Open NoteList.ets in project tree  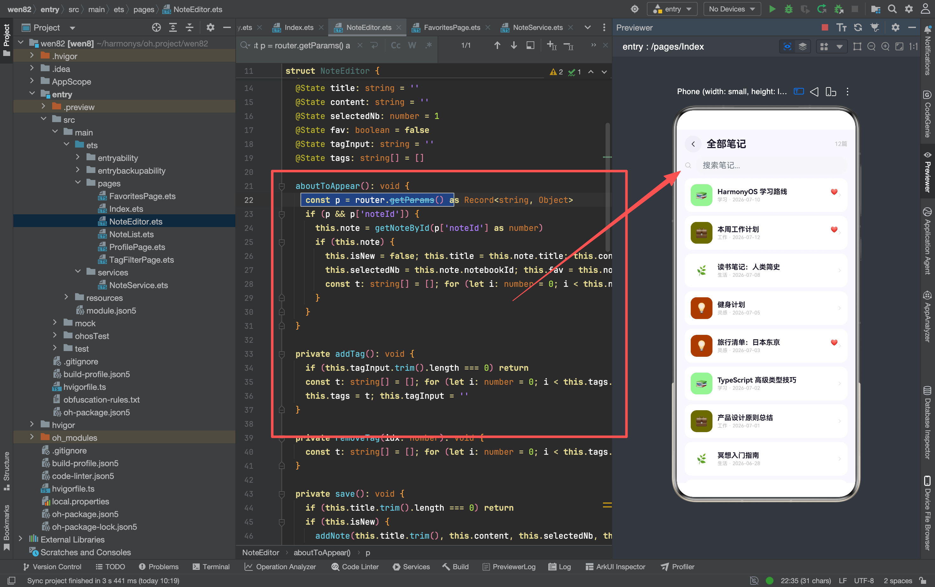tap(131, 234)
